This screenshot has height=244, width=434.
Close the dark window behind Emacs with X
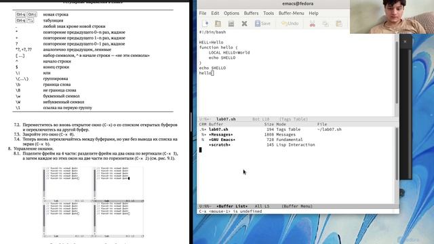406,42
